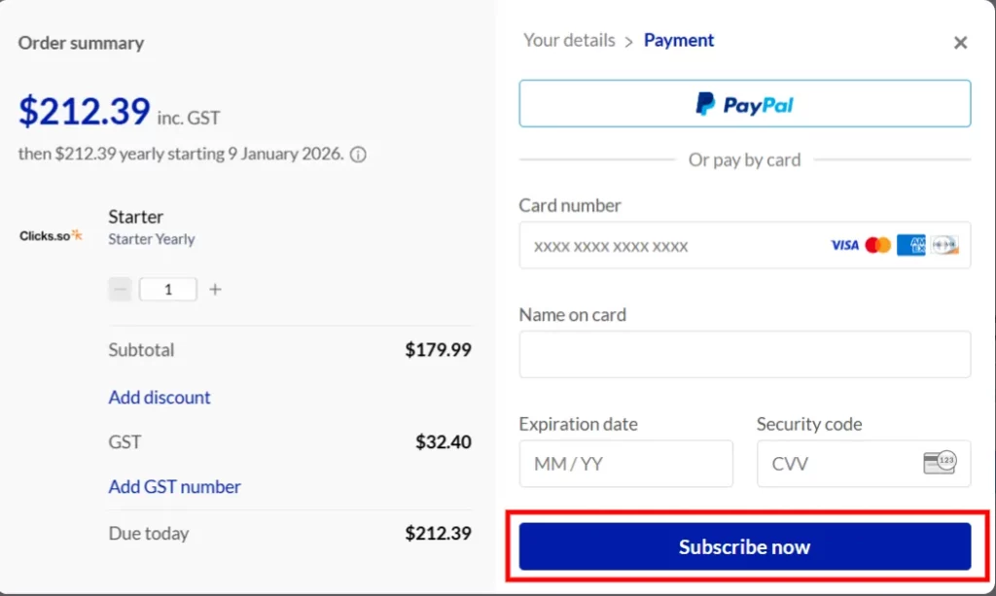Image resolution: width=996 pixels, height=596 pixels.
Task: Open the Add discount option
Action: [159, 397]
